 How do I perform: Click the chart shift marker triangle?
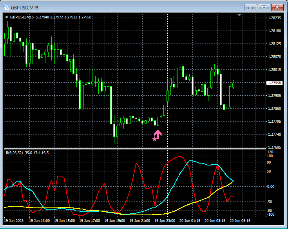(239, 15)
